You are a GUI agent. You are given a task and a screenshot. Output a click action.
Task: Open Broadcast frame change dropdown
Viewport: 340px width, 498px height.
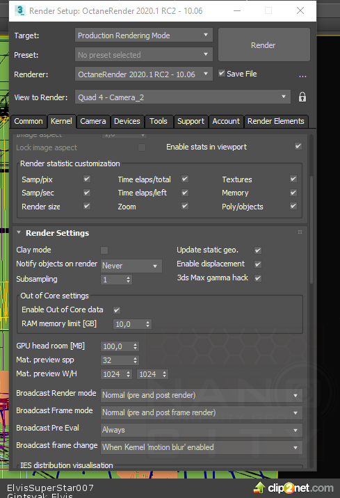pos(201,447)
